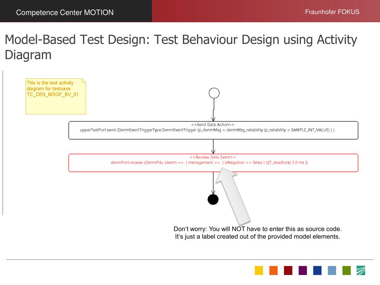Click the black final node circle

click(x=213, y=199)
